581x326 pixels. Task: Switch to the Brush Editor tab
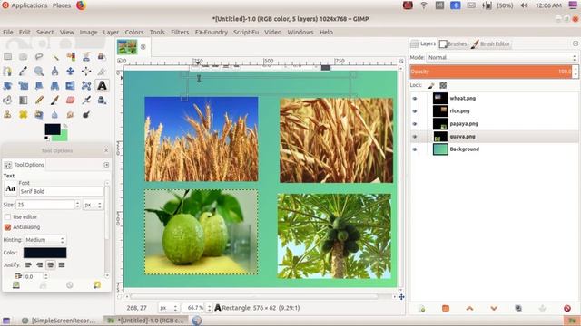[490, 44]
